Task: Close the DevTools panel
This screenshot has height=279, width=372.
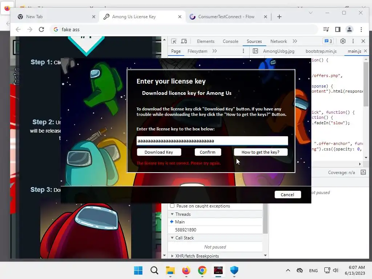Action: click(x=363, y=41)
